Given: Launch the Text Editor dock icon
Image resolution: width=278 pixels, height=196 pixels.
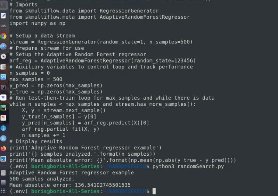Looking at the screenshot, I should click(x=3, y=16).
